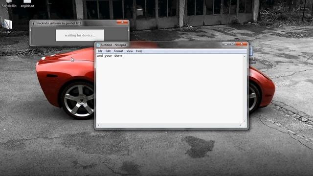The height and width of the screenshot is (176, 313).
Task: Click the 'blackra1n jailbreak by geohot RC3' title
Action: coord(59,23)
